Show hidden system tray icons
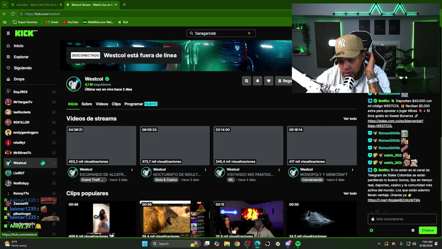 (379, 244)
